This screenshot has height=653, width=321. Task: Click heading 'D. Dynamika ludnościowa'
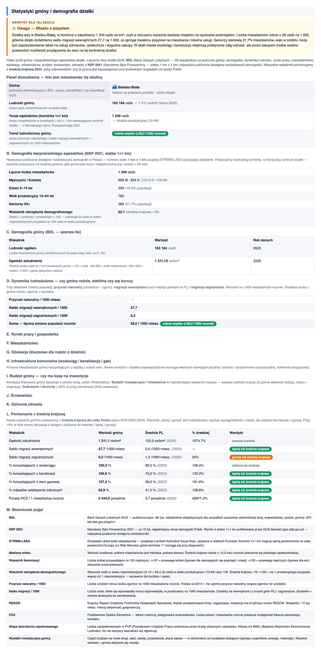[70, 281]
